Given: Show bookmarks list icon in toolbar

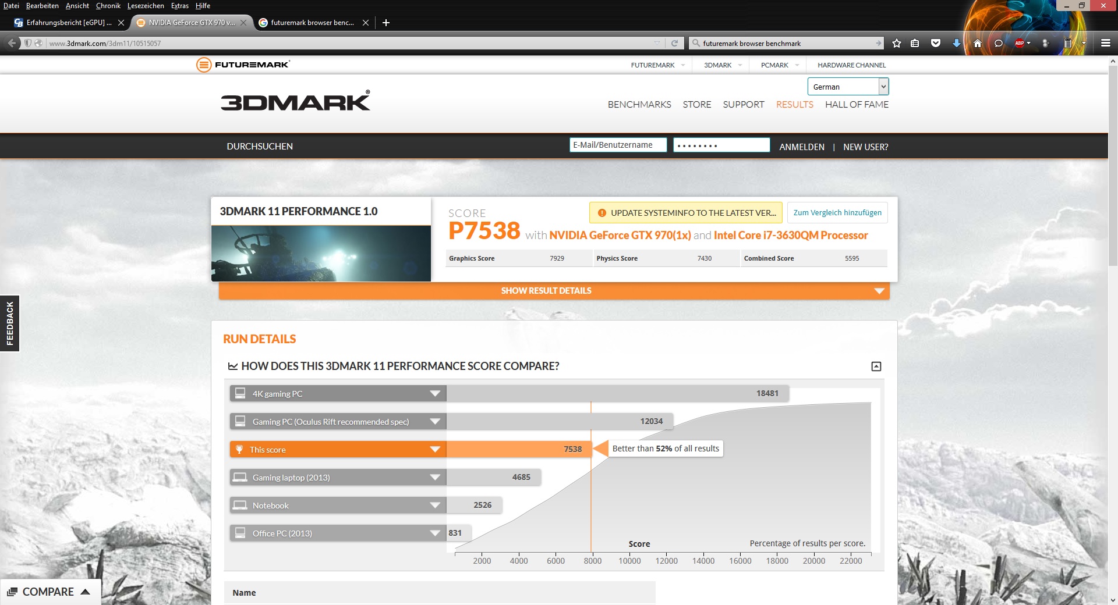Looking at the screenshot, I should (915, 43).
